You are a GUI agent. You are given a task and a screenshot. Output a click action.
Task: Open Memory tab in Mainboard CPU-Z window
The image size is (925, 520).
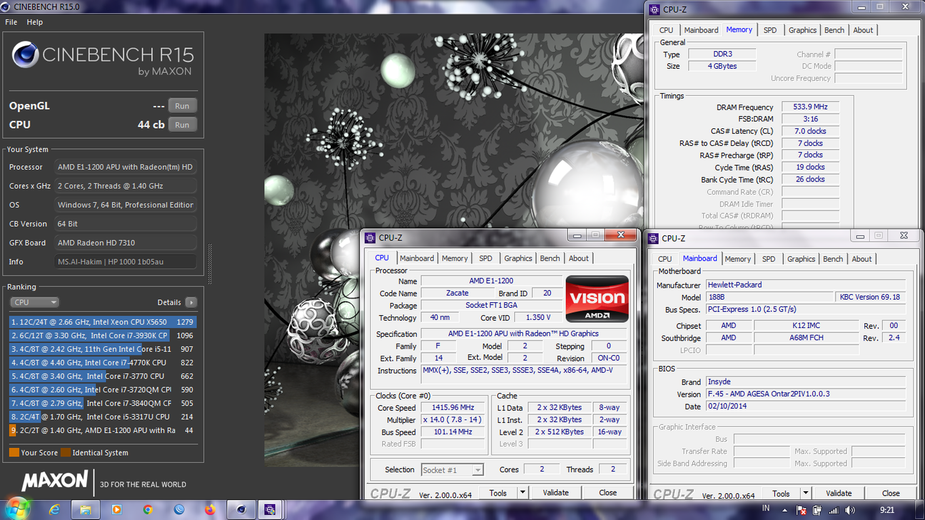(738, 259)
